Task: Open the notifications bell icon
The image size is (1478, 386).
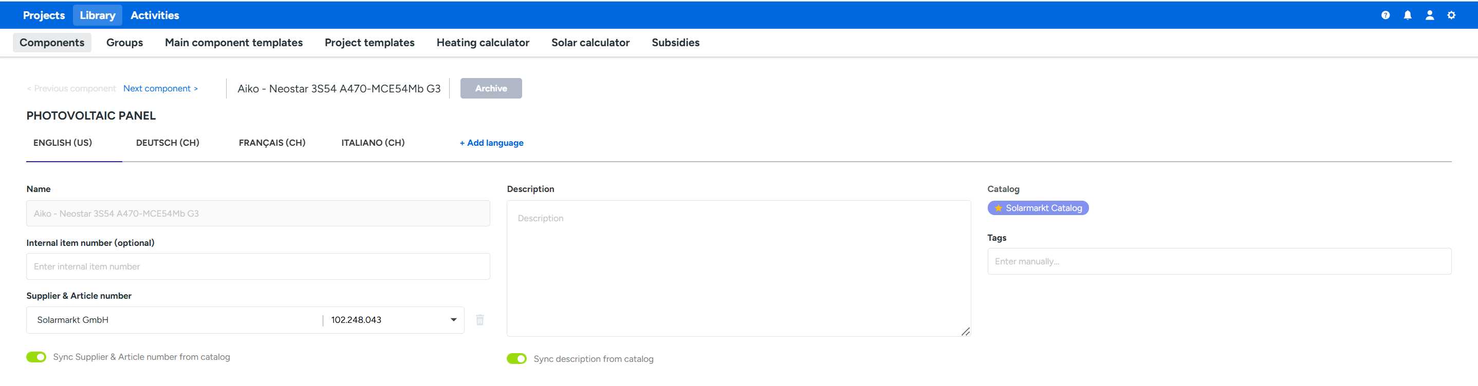Action: click(x=1408, y=15)
